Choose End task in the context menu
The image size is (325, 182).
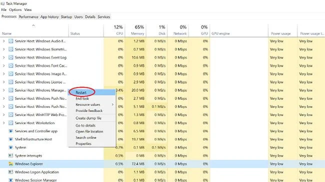pyautogui.click(x=91, y=98)
